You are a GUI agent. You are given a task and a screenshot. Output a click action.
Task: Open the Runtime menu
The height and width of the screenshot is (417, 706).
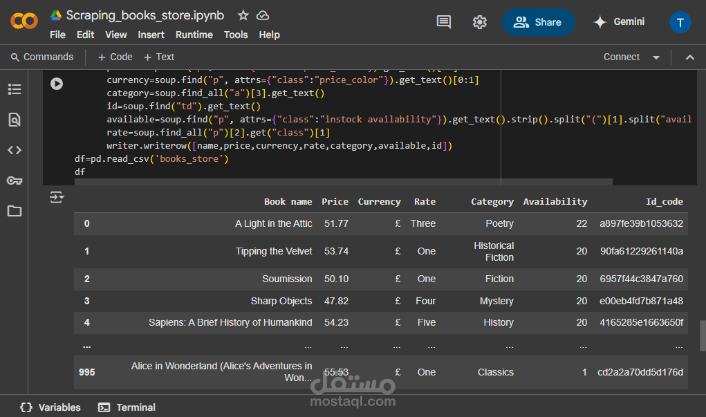194,35
